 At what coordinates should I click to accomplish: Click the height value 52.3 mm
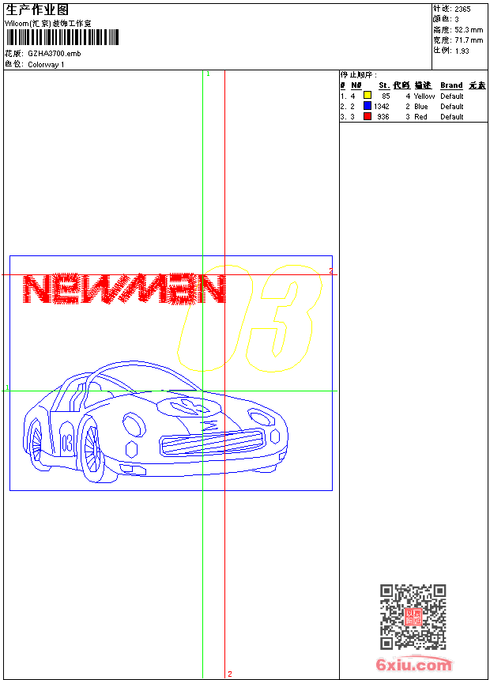tap(469, 30)
